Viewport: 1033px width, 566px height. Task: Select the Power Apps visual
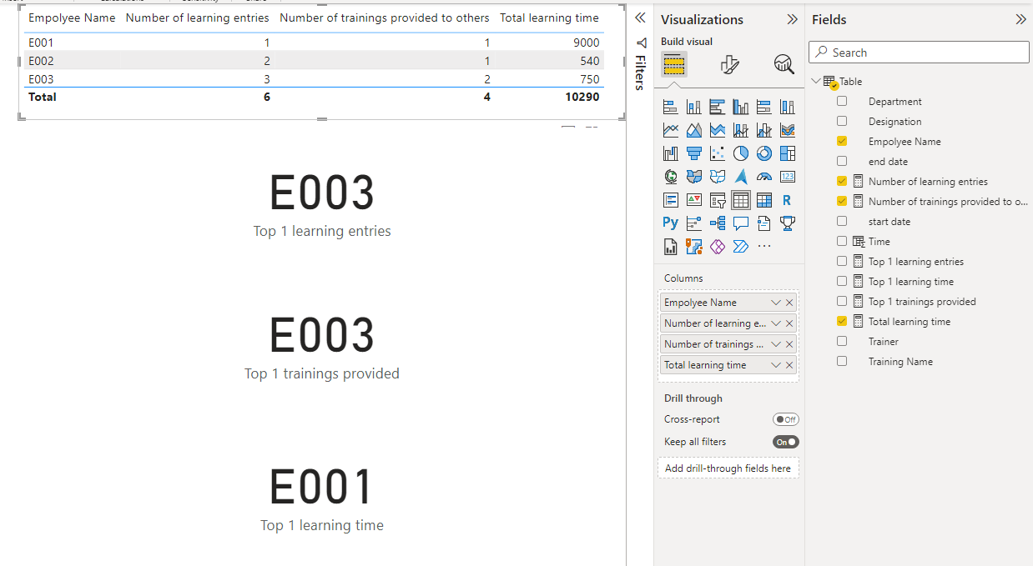(717, 247)
